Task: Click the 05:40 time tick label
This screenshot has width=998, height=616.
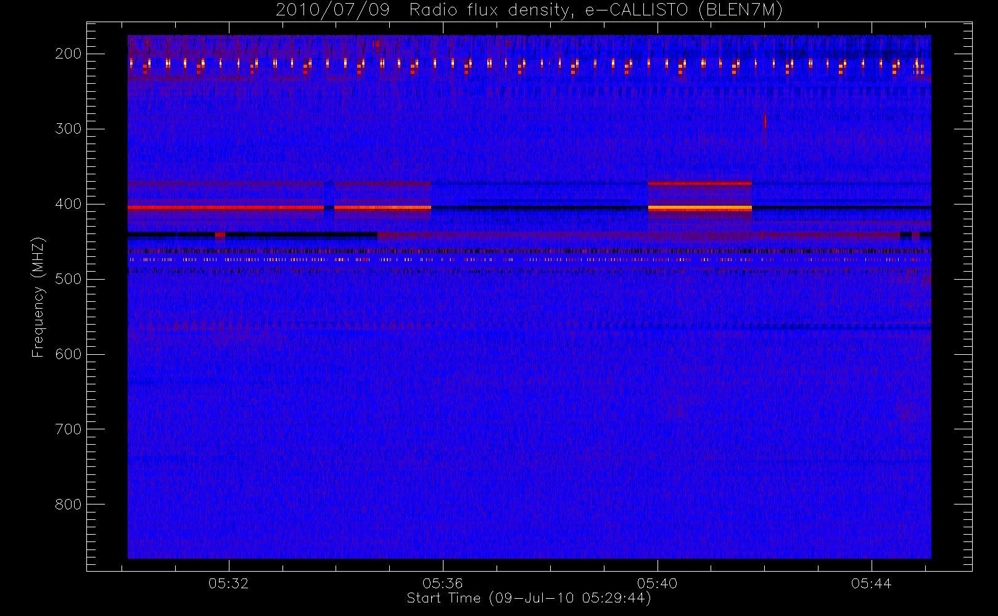Action: tap(657, 583)
